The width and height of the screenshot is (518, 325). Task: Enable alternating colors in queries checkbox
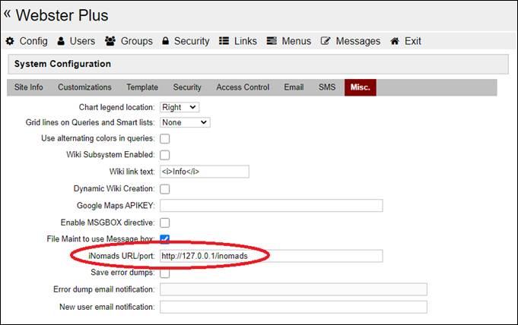[x=165, y=139]
